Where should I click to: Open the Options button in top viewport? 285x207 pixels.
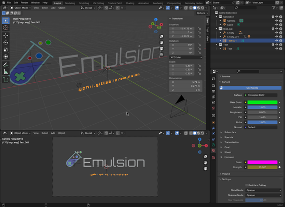pyautogui.click(x=202, y=13)
